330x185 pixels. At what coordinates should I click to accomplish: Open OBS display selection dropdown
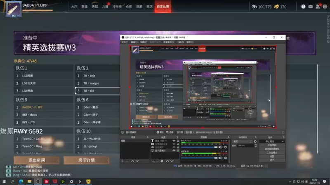[x=234, y=132]
